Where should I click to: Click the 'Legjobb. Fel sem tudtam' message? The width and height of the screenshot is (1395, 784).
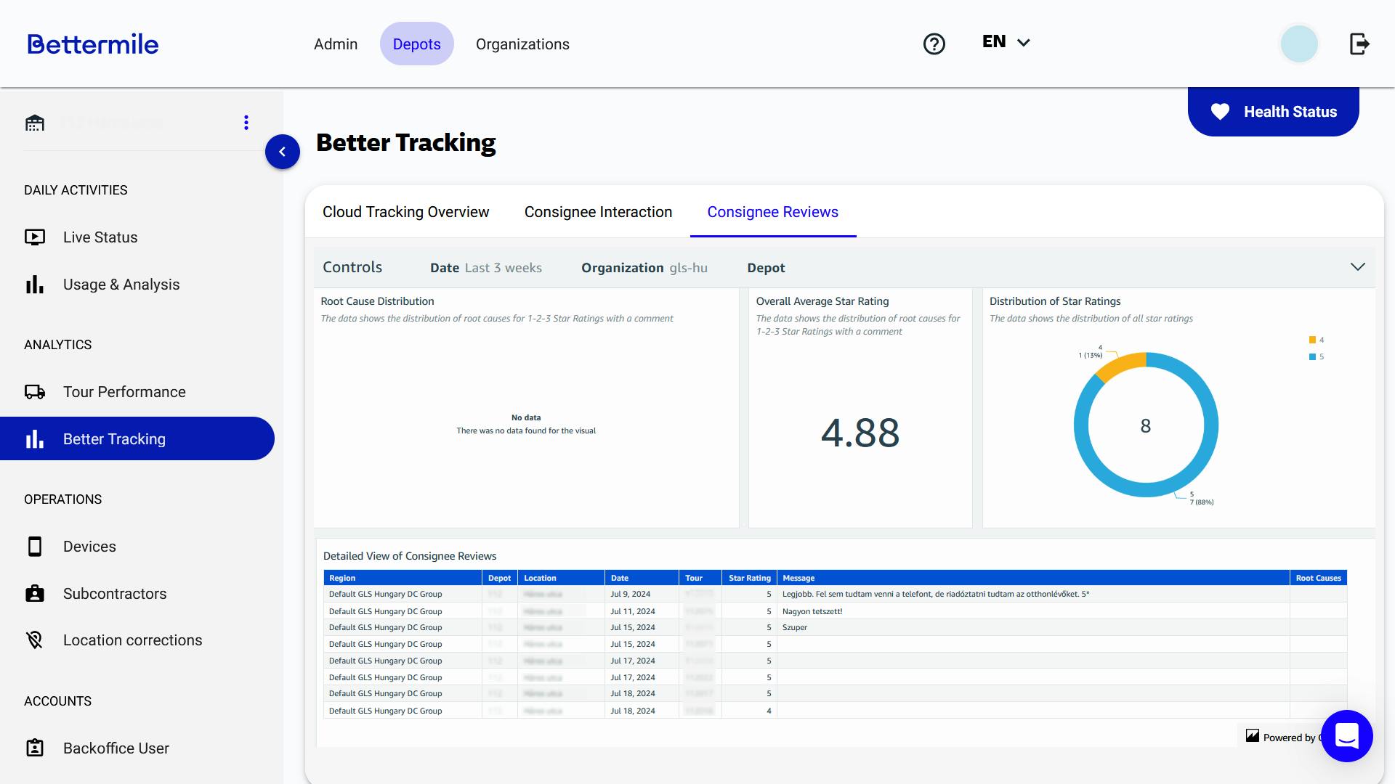coord(935,594)
